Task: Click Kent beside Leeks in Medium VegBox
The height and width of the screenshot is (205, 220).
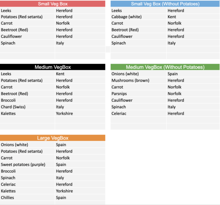Action: (x=60, y=74)
